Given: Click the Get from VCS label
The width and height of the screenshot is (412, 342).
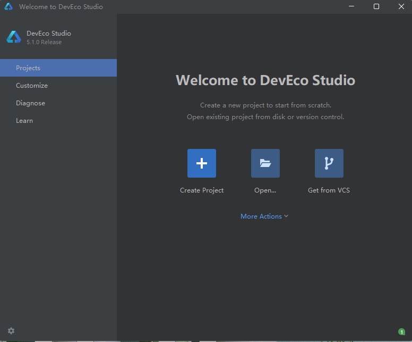Looking at the screenshot, I should [329, 190].
